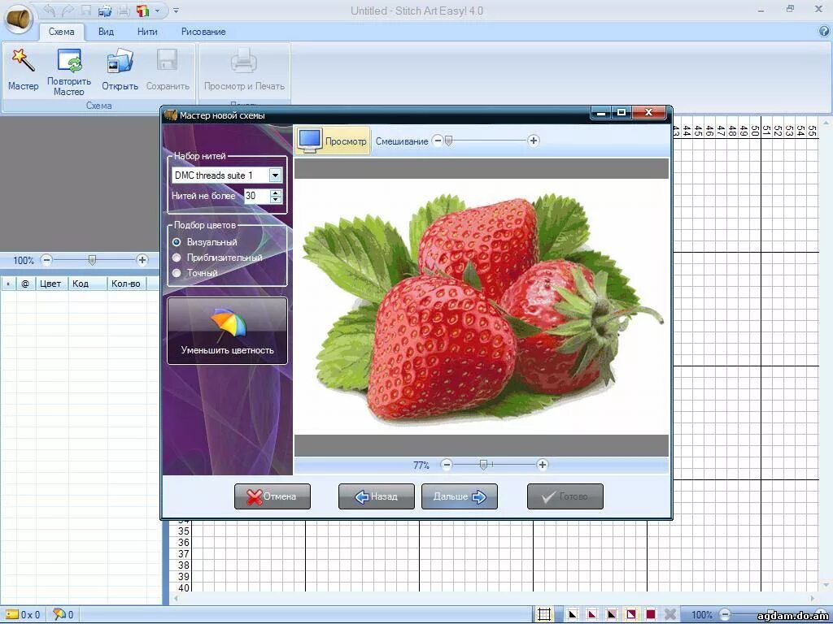
Task: Switch to the Нити ribbon tab
Action: [146, 32]
